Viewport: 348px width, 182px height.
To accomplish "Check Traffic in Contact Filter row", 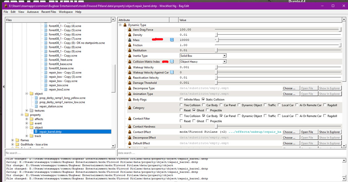I will (x=265, y=116).
